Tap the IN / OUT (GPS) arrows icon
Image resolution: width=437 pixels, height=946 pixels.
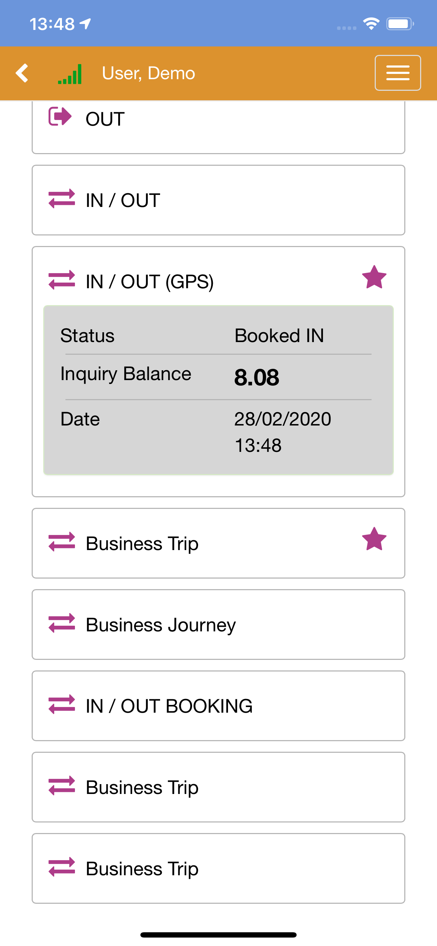tap(62, 280)
